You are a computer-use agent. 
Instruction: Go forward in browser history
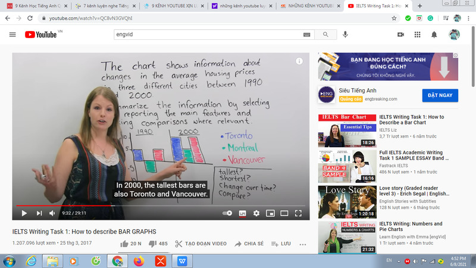tap(19, 18)
